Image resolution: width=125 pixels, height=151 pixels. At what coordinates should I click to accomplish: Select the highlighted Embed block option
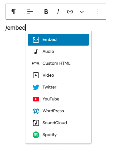pos(58,40)
